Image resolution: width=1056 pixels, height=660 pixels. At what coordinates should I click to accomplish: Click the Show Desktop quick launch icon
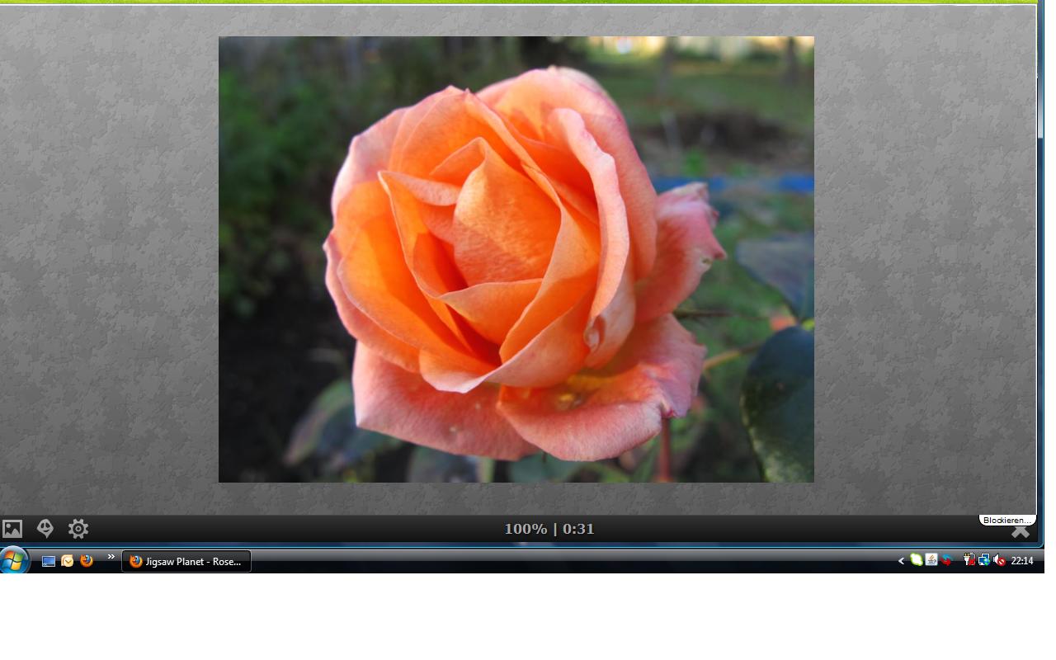tap(49, 561)
